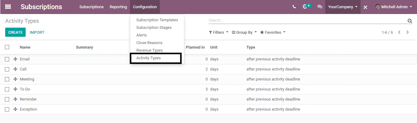Click drag handle for Email row
417x123 pixels.
pyautogui.click(x=15, y=59)
